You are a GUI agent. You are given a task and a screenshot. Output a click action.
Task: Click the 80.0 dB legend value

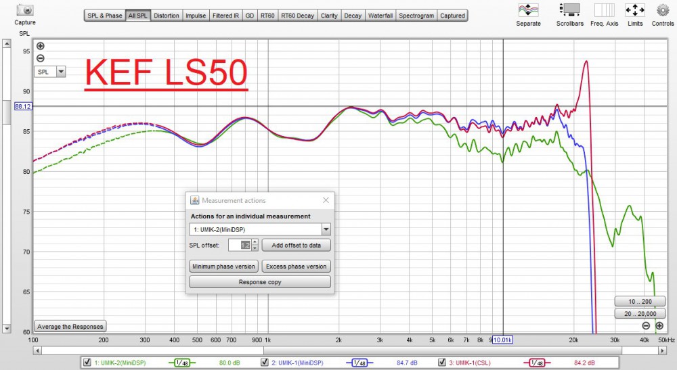click(x=230, y=363)
